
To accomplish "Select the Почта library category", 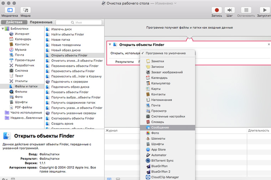I will [x=19, y=55].
